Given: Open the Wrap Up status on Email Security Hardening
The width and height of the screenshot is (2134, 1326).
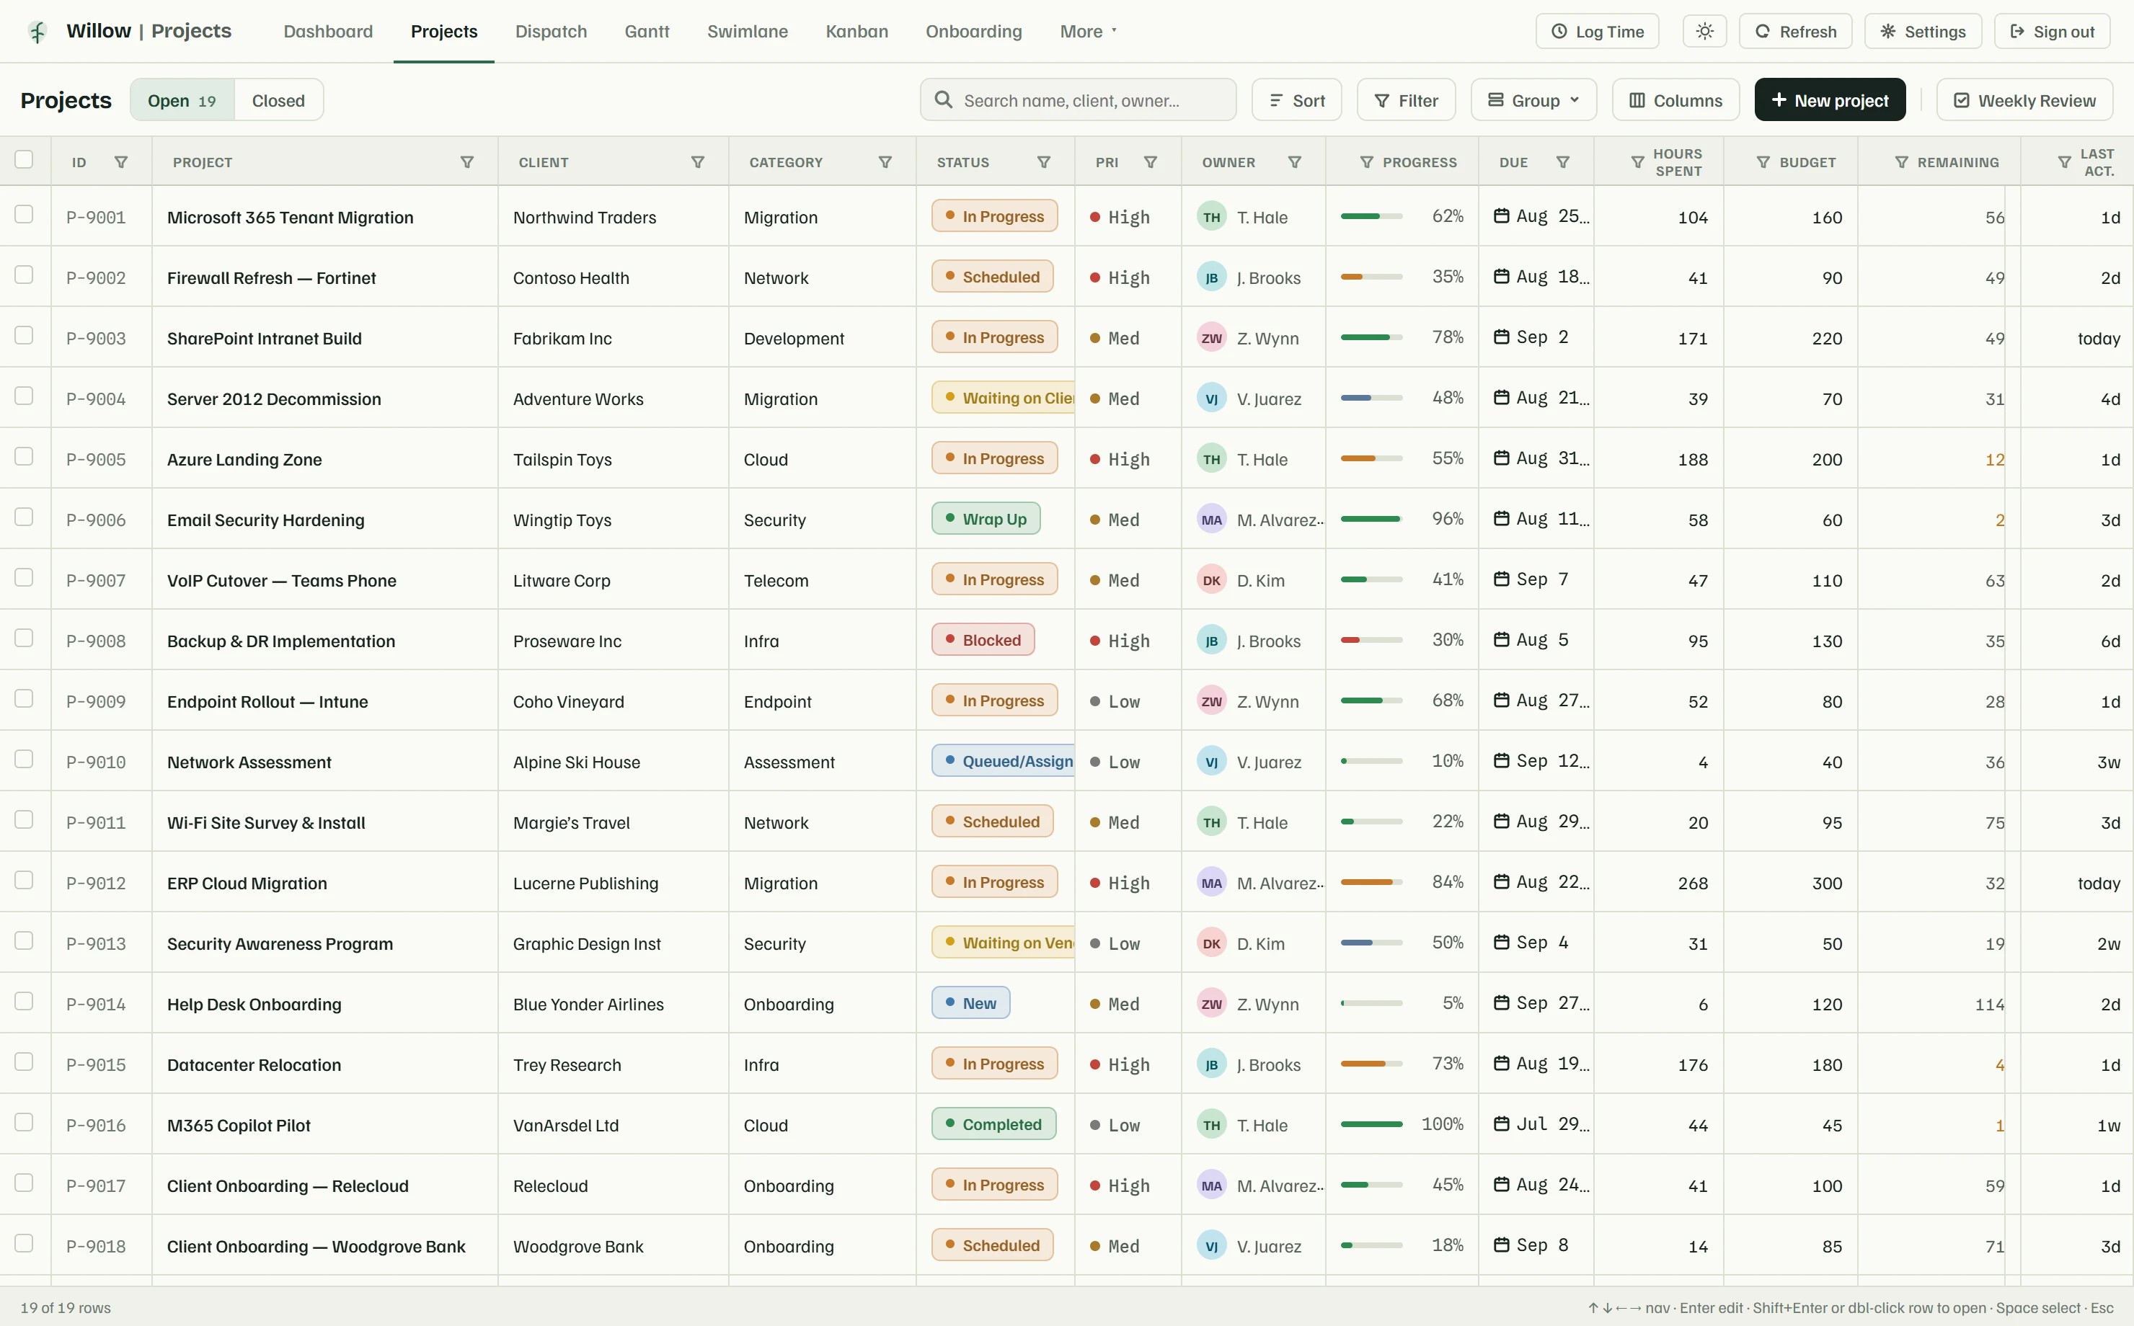Looking at the screenshot, I should pos(986,519).
